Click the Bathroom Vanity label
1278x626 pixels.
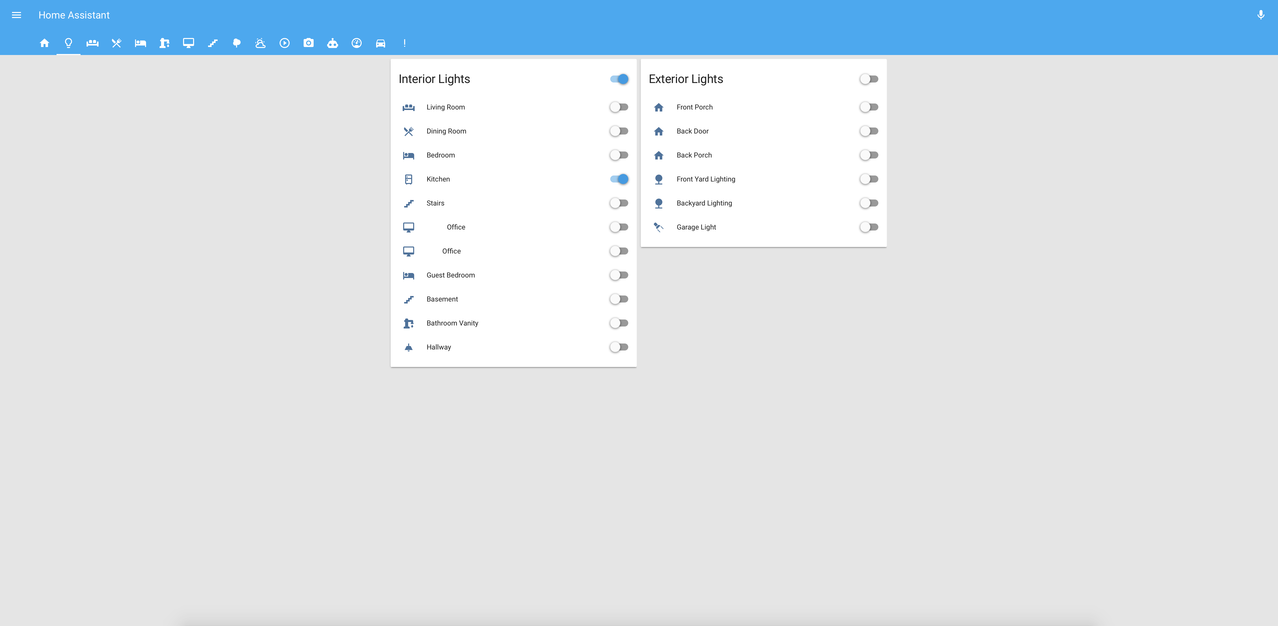(x=452, y=323)
